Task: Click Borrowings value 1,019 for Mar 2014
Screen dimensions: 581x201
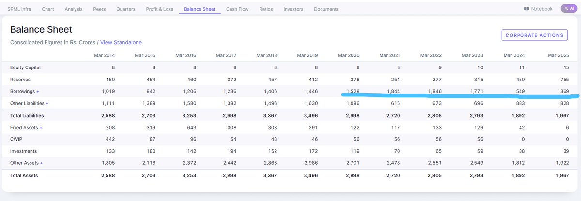Action: [107, 91]
